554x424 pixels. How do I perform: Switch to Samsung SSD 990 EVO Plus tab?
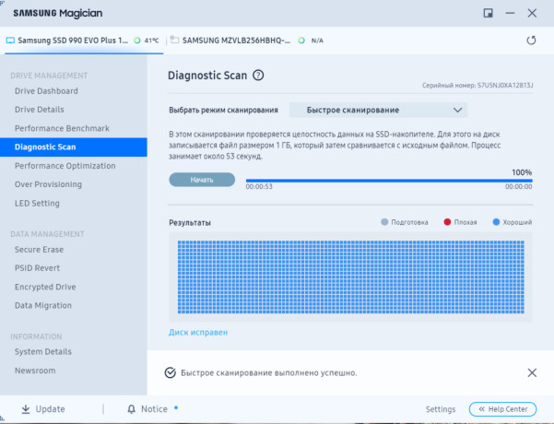(84, 41)
